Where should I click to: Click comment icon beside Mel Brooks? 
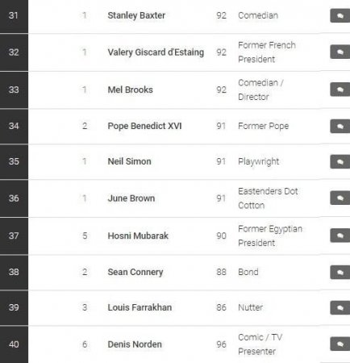(340, 90)
